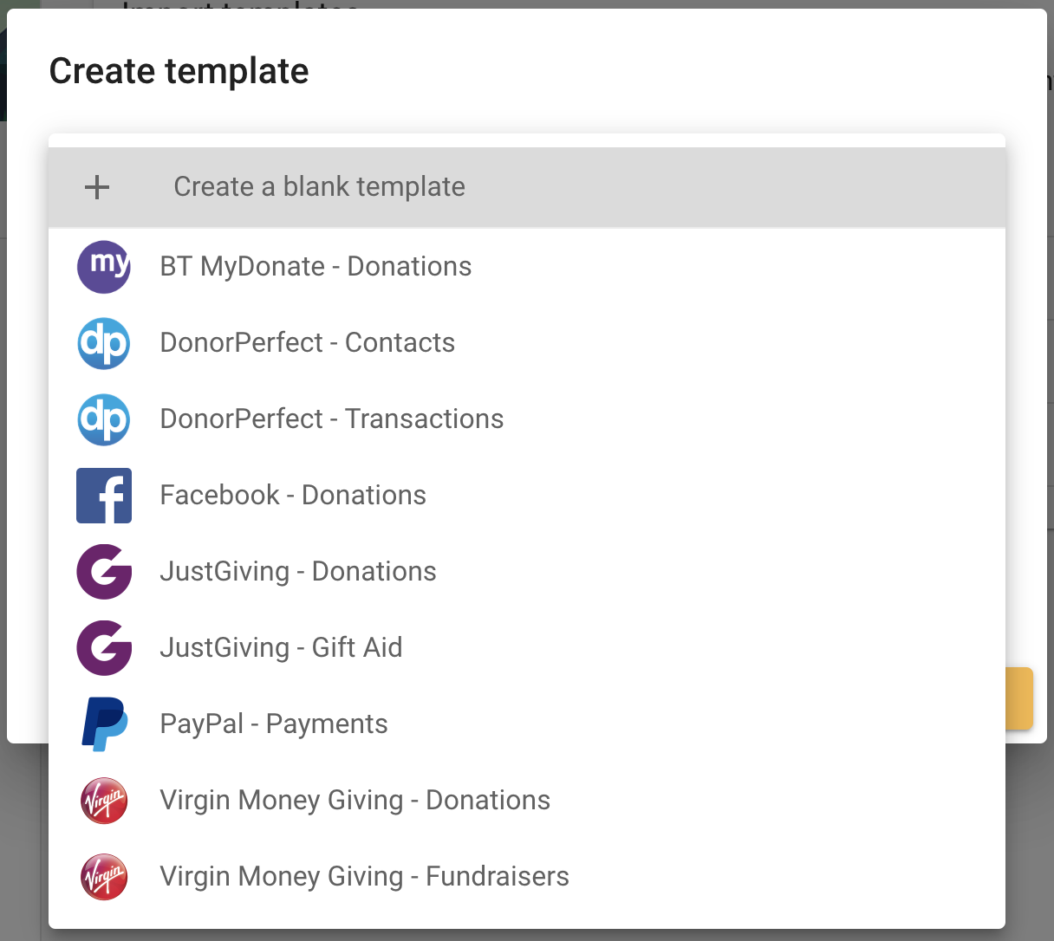
Task: Select the Facebook - Donations template
Action: (293, 495)
